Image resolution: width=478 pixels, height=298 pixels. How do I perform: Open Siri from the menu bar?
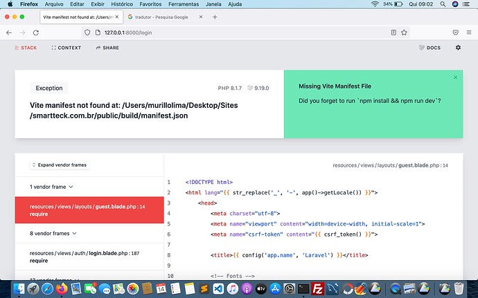(455, 4)
